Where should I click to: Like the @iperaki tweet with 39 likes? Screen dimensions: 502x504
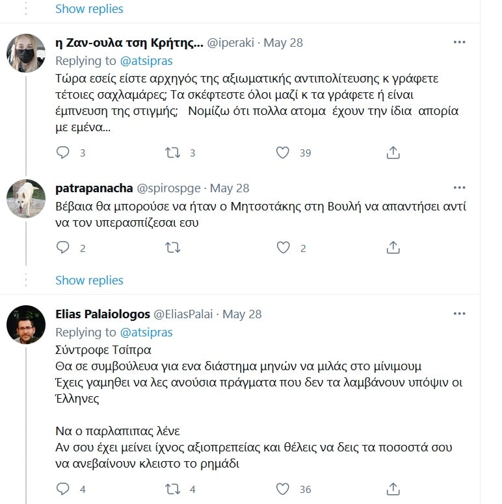pyautogui.click(x=283, y=153)
